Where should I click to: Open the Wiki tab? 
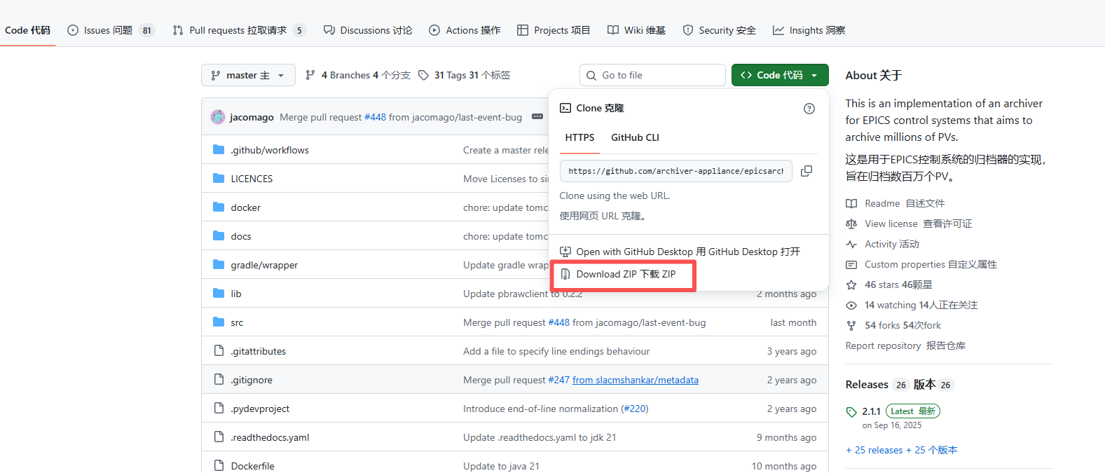(636, 30)
